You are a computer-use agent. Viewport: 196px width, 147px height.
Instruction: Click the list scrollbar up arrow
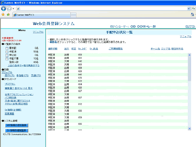(x=189, y=55)
